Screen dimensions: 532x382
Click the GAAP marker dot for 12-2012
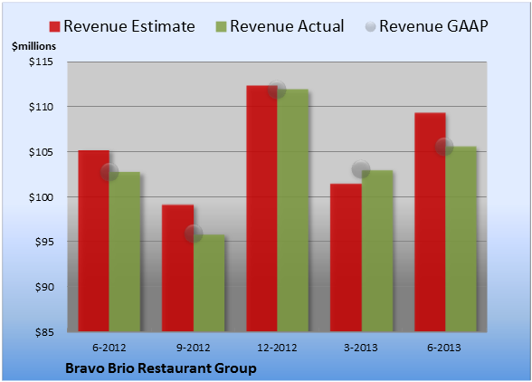277,90
